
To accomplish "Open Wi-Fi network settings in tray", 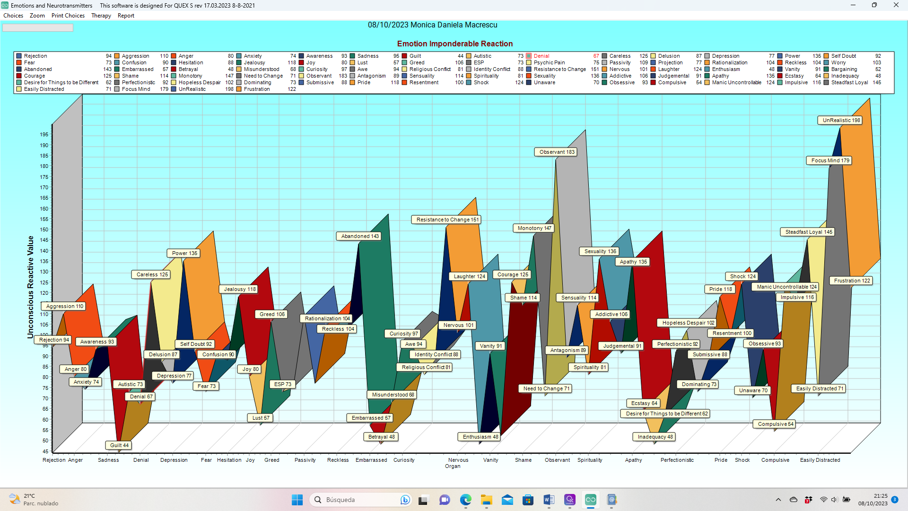I will click(x=823, y=500).
